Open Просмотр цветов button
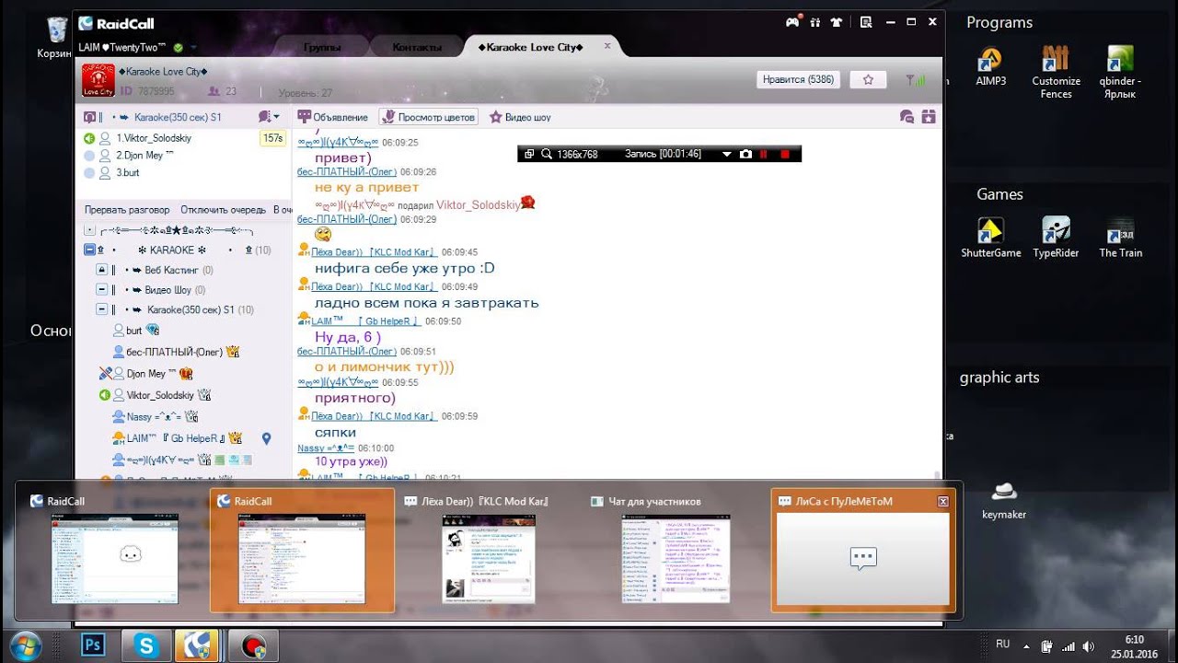Image resolution: width=1178 pixels, height=663 pixels. (x=429, y=117)
